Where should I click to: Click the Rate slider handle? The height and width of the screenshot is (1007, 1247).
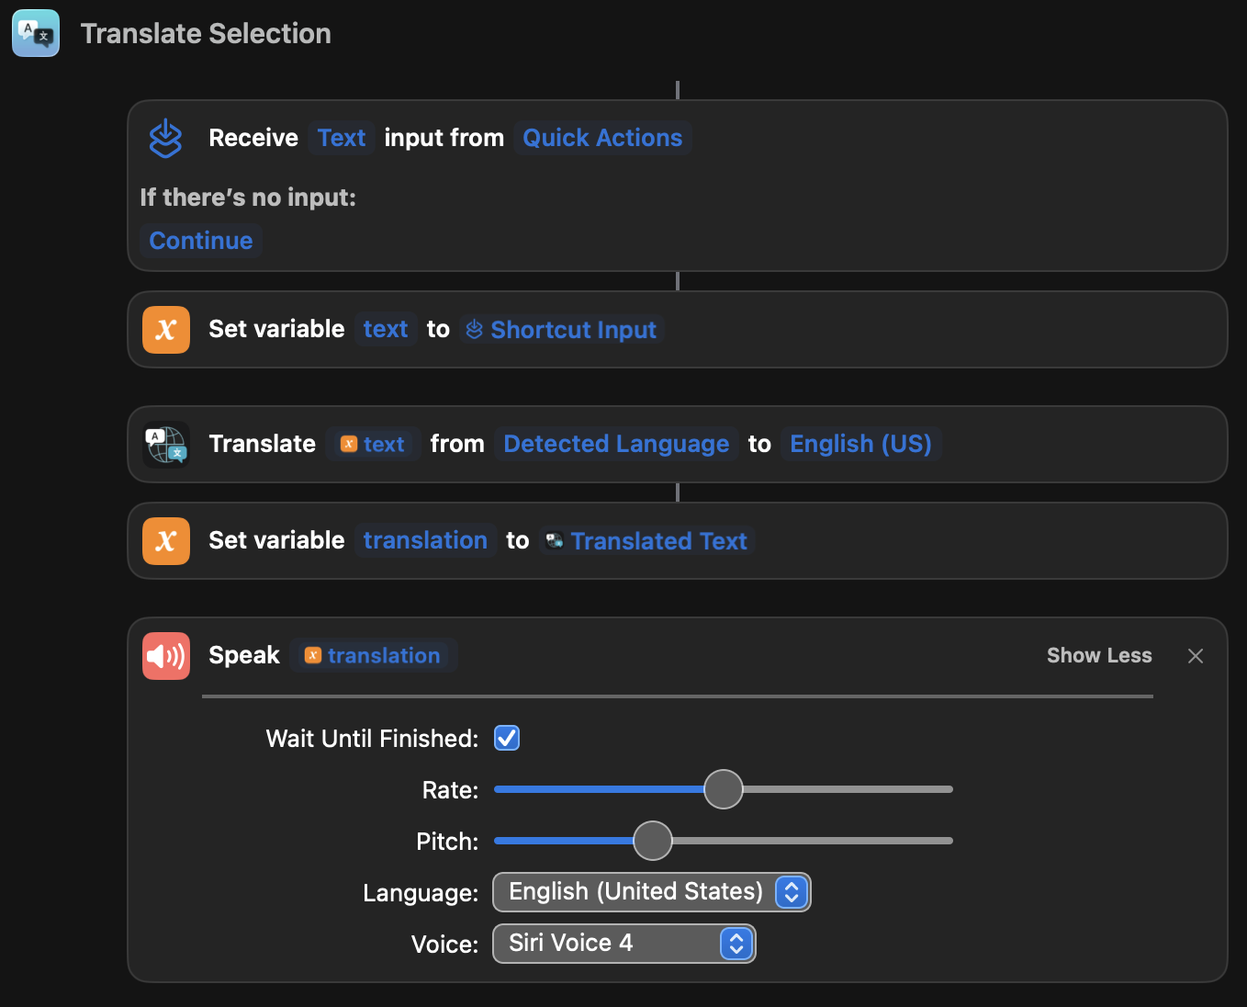tap(724, 789)
